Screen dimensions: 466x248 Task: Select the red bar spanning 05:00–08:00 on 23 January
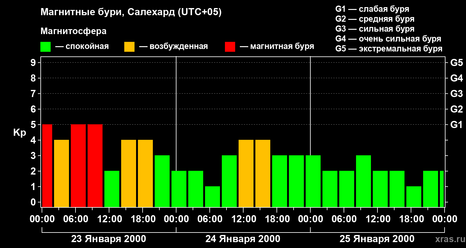(78, 166)
